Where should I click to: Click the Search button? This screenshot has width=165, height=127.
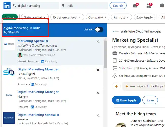(x=118, y=6)
